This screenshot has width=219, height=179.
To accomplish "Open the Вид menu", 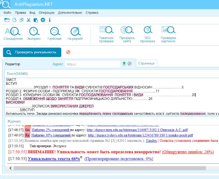I will [32, 13].
